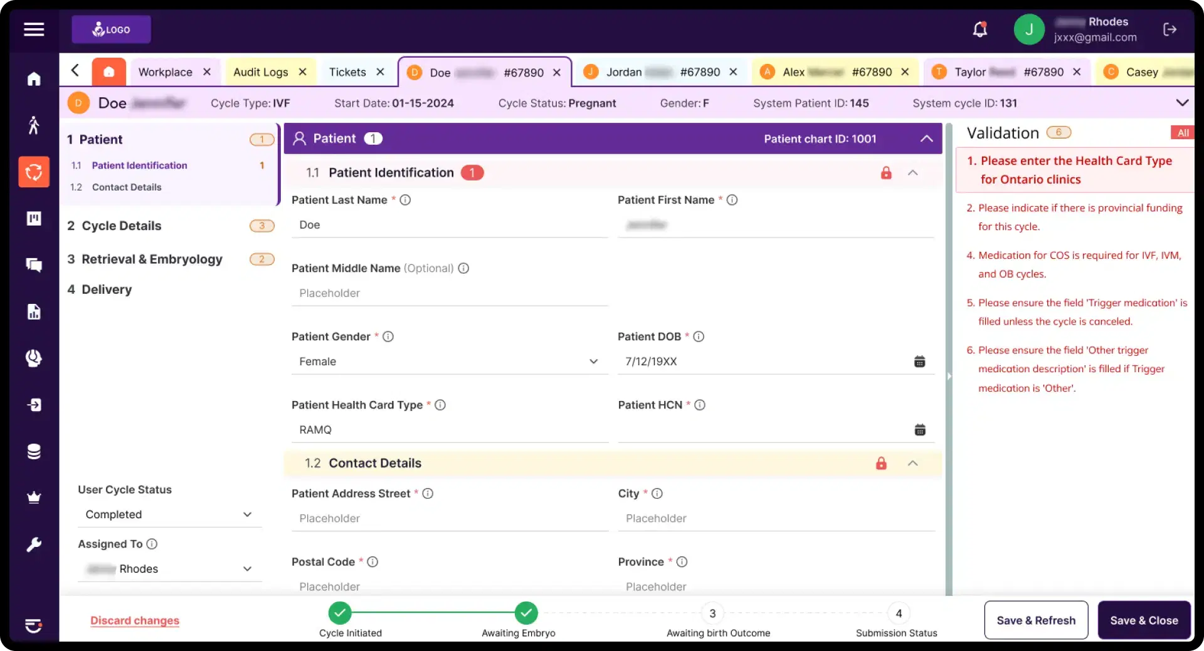Viewport: 1204px width, 651px height.
Task: Select the patient walking icon in sidebar
Action: [34, 125]
